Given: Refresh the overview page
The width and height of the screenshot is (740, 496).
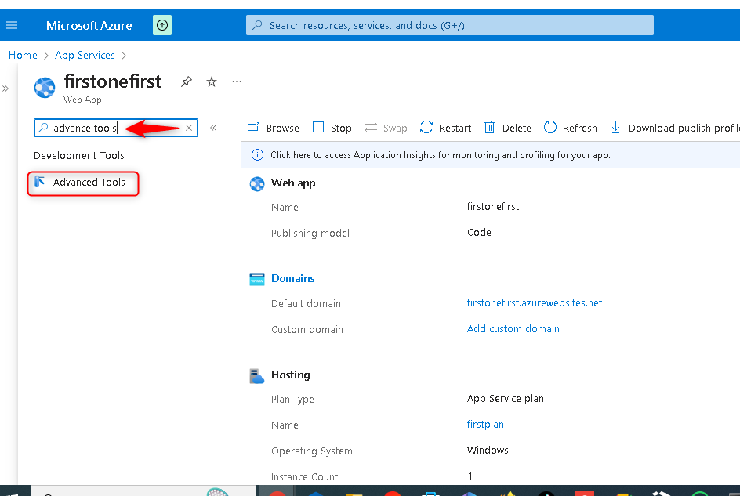Looking at the screenshot, I should click(571, 128).
